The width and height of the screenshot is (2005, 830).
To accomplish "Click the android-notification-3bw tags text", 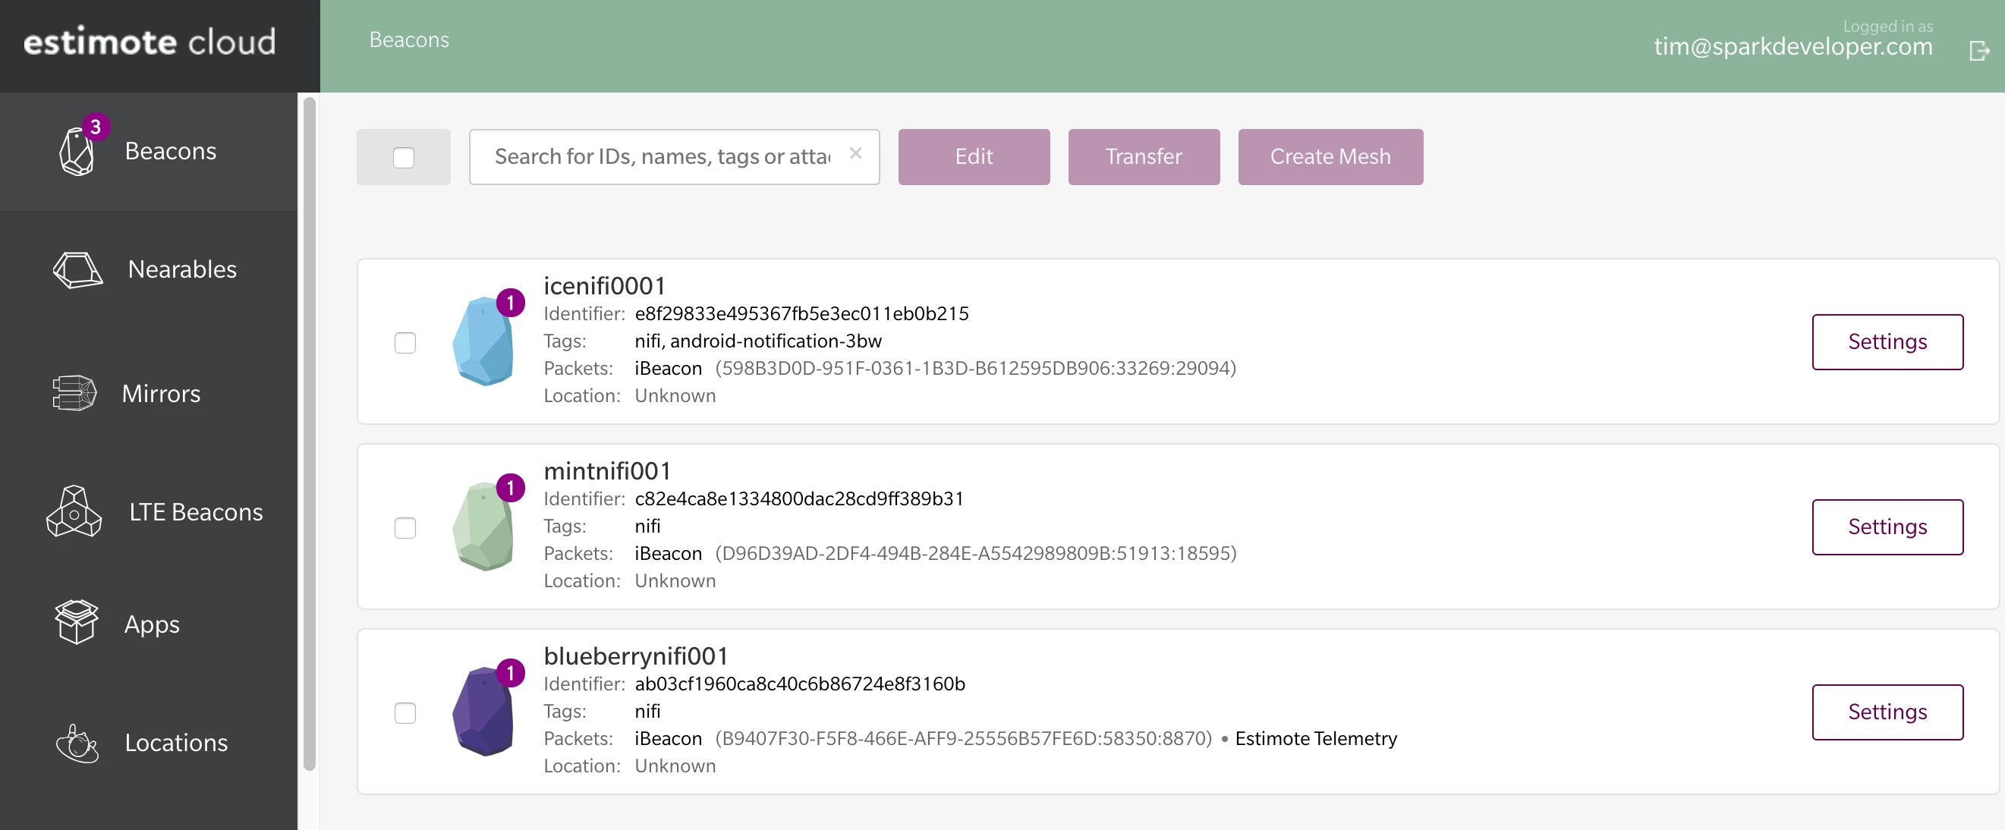I will click(776, 341).
